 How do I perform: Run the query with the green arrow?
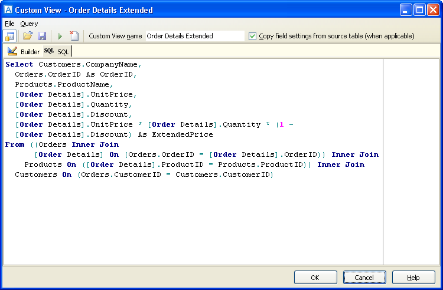[60, 36]
